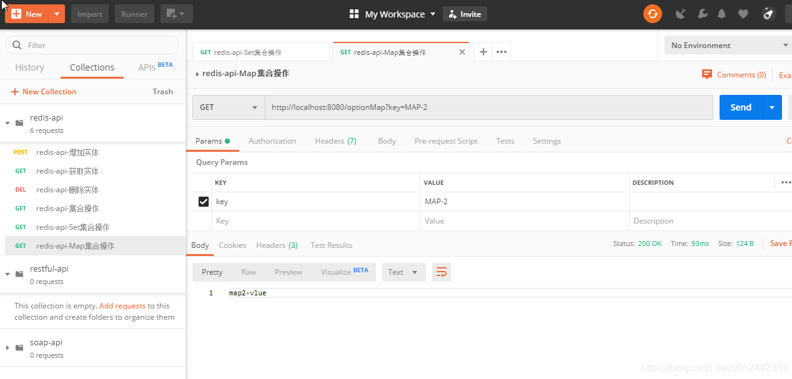
Task: Switch to redis-api-Set集合操作 request tab
Action: click(260, 52)
